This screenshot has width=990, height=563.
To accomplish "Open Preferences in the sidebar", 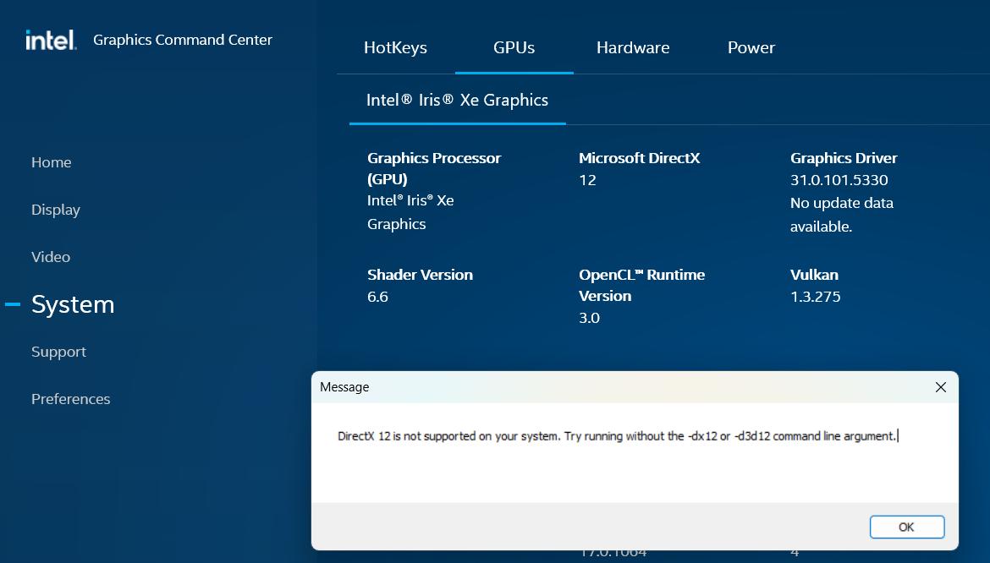I will (x=71, y=399).
